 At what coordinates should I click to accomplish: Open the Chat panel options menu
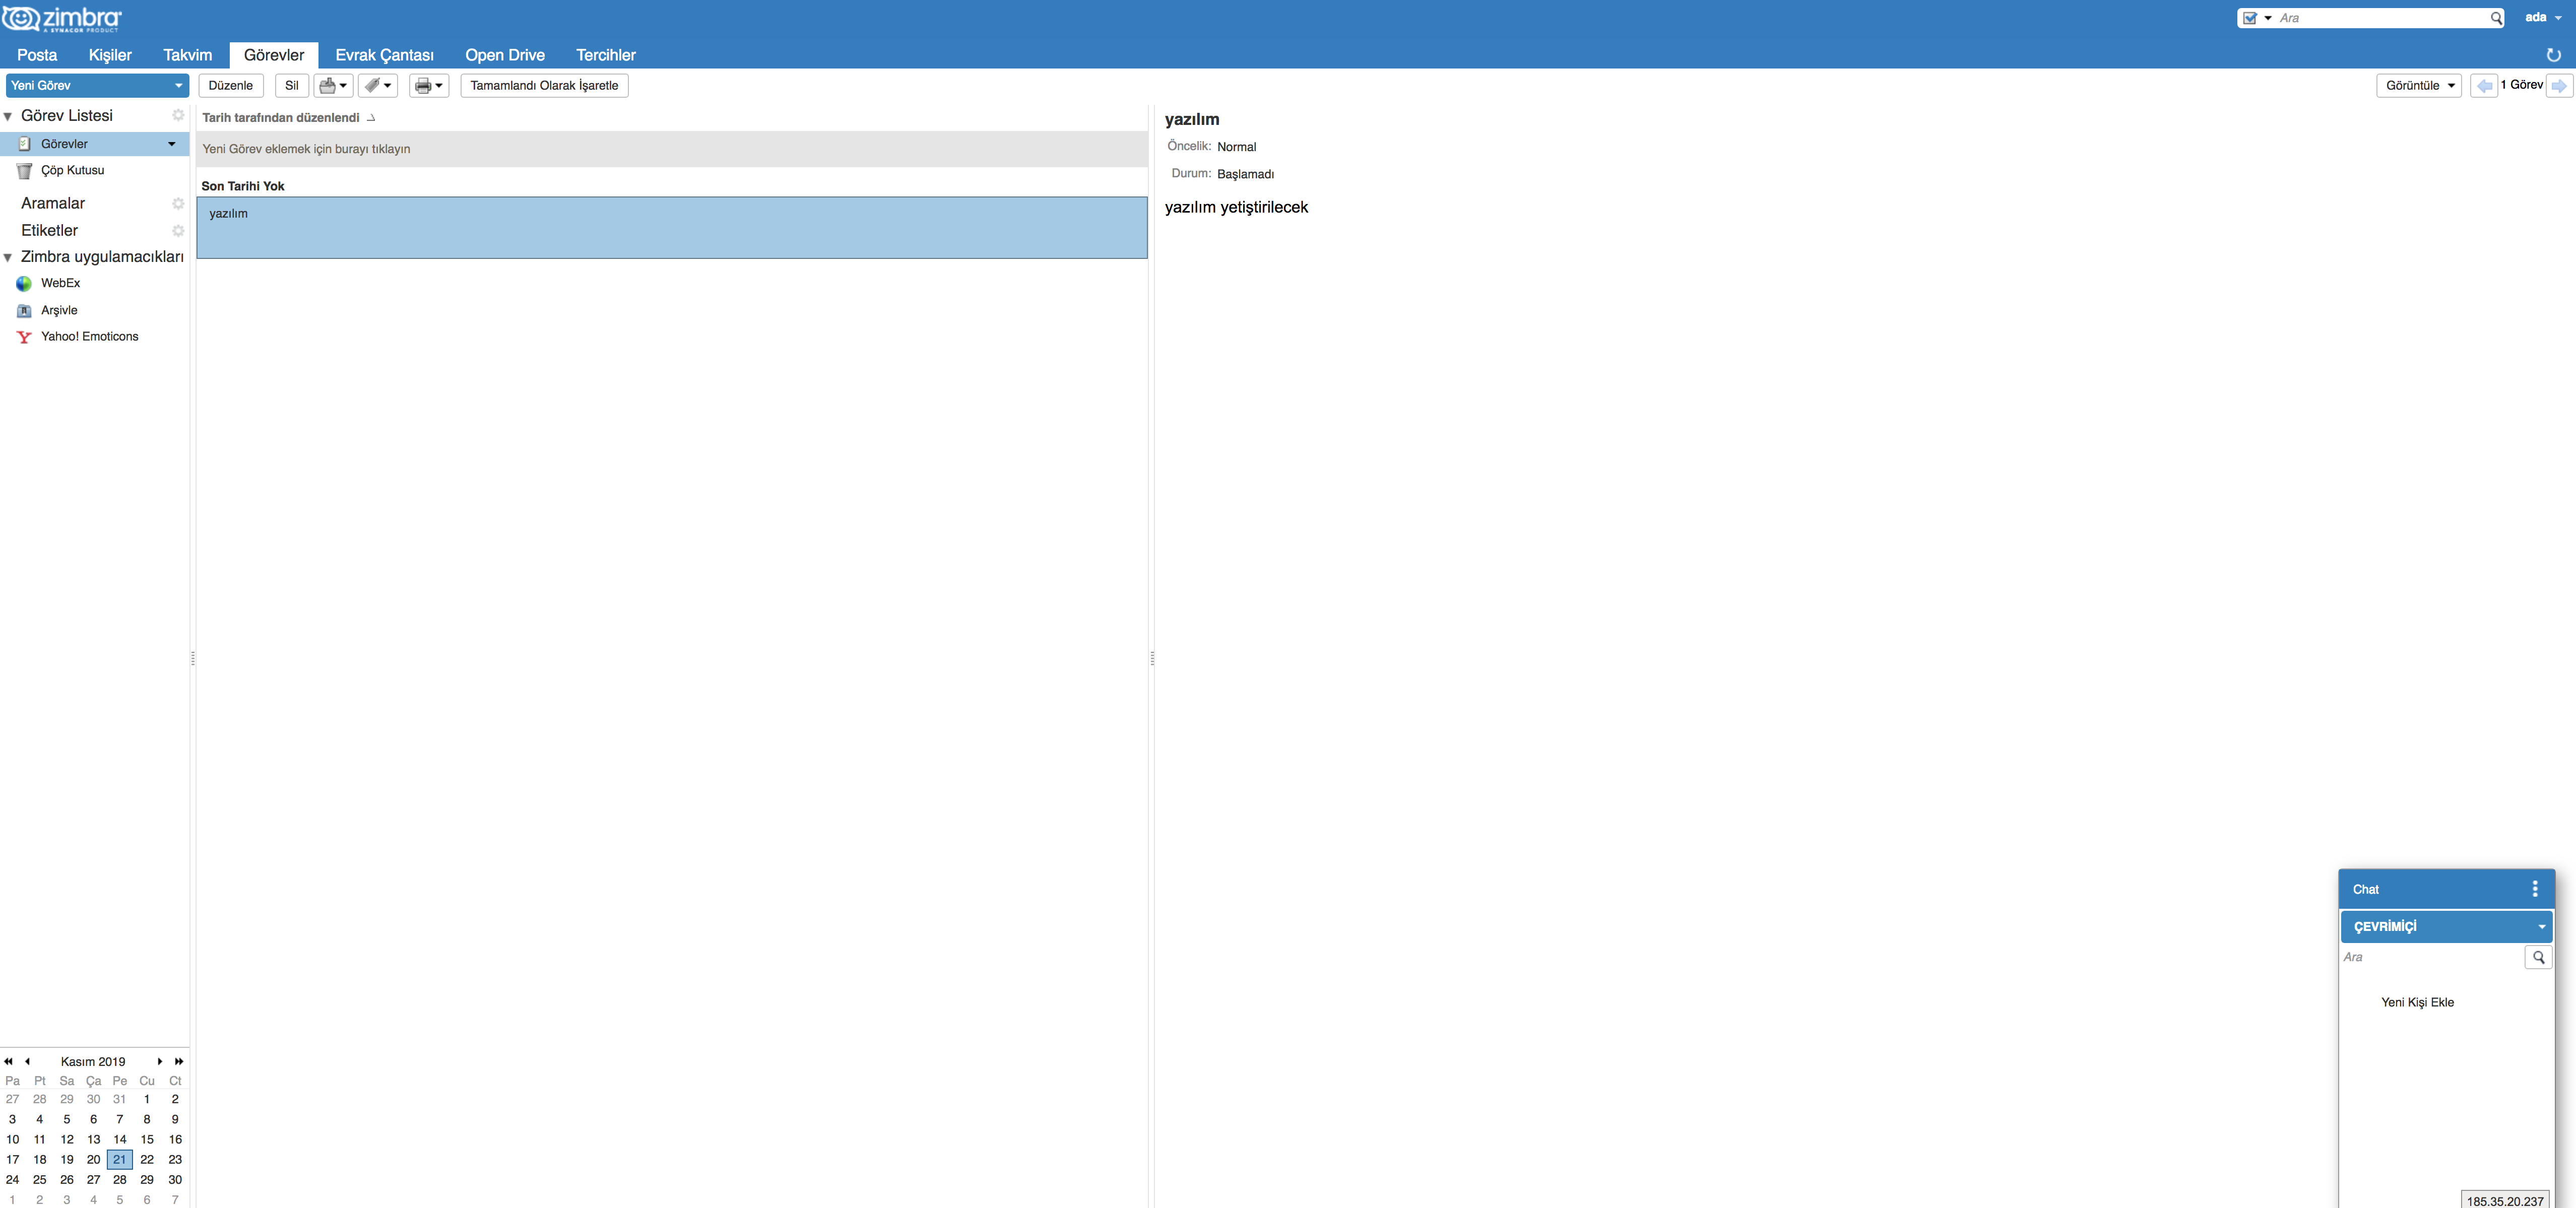(x=2534, y=889)
